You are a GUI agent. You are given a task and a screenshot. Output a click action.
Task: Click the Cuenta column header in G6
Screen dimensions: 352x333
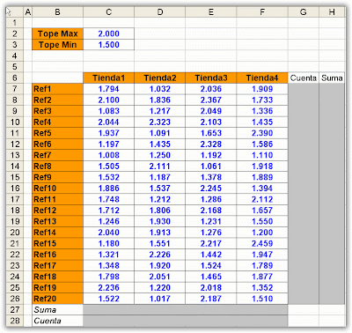pyautogui.click(x=304, y=78)
